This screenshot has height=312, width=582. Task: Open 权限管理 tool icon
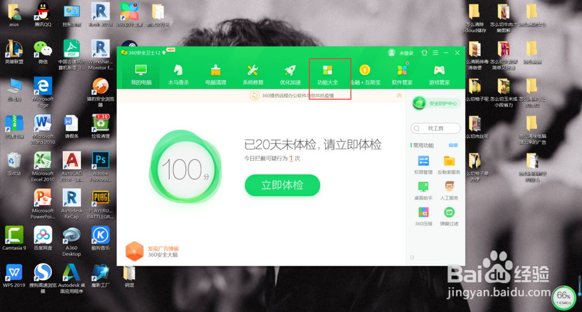coord(423,165)
